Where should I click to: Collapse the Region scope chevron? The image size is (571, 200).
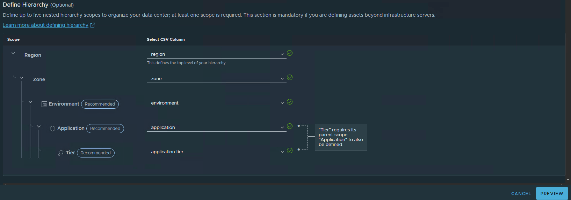(13, 53)
